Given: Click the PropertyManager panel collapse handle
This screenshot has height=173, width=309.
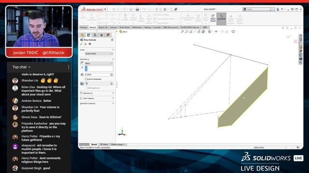Looking at the screenshot, I should coord(116,85).
